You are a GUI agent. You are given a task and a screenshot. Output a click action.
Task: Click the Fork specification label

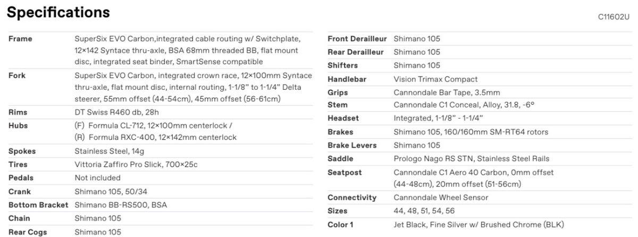coord(17,76)
